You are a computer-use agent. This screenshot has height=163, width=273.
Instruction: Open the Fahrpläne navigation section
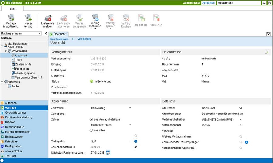pyautogui.click(x=24, y=141)
